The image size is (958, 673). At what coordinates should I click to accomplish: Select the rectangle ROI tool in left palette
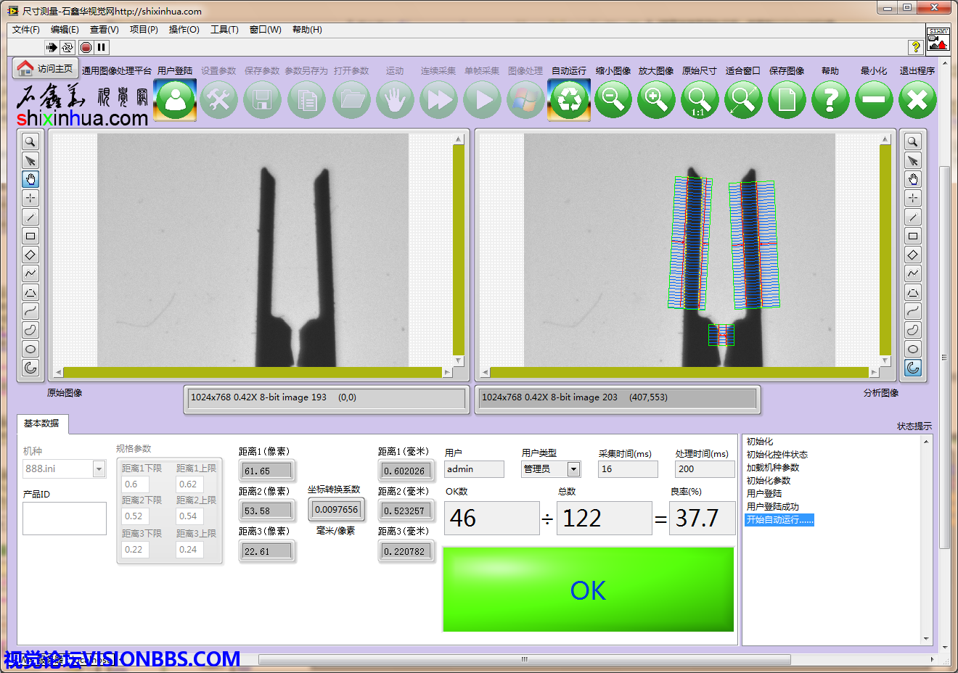click(x=30, y=236)
